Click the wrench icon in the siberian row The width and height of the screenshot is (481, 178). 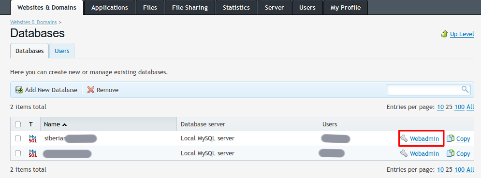click(404, 138)
